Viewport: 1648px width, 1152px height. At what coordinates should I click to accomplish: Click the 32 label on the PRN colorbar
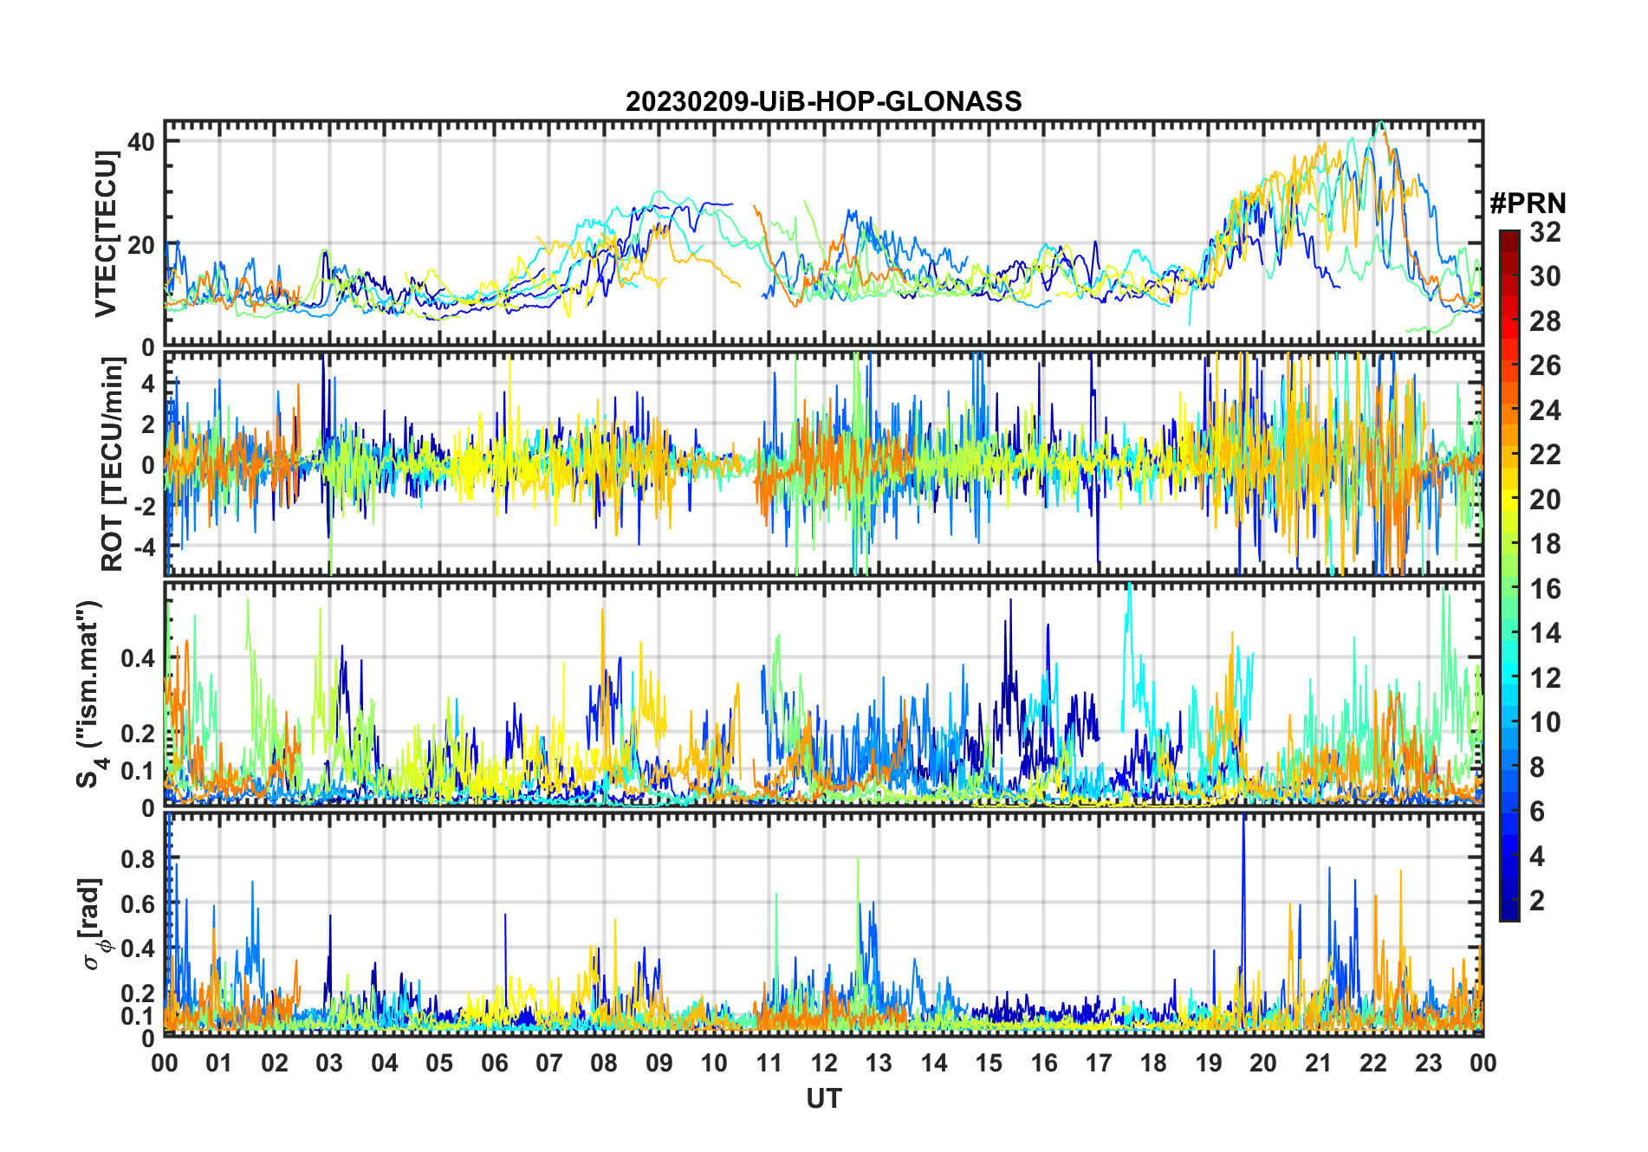coord(1545,231)
